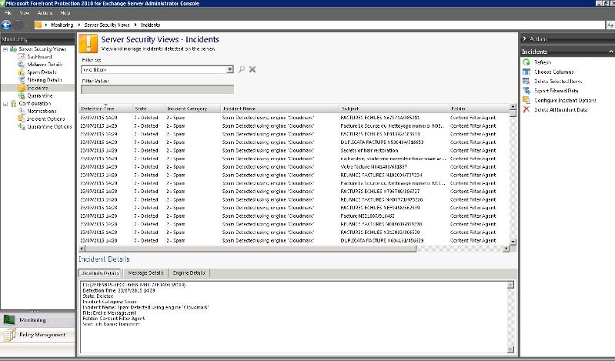Clear the filter with the X icon

pyautogui.click(x=252, y=69)
